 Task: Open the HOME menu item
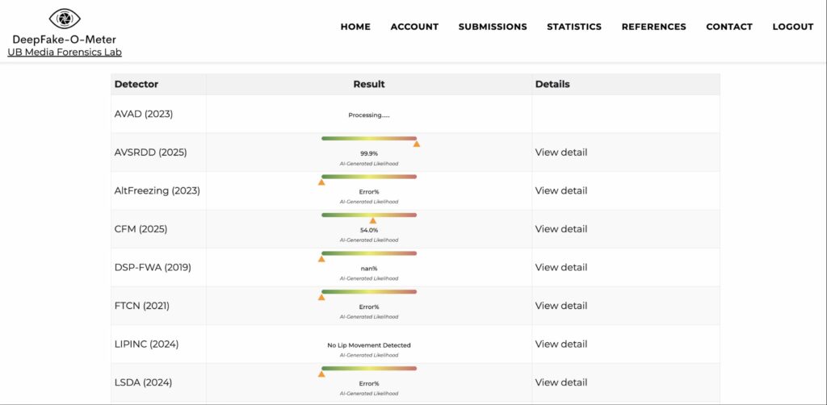(355, 27)
